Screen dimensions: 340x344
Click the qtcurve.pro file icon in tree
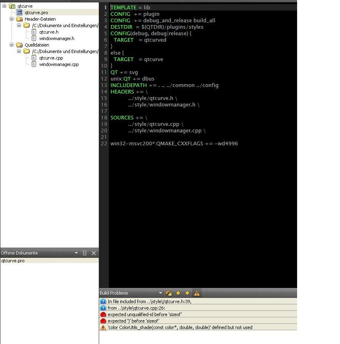pos(19,13)
